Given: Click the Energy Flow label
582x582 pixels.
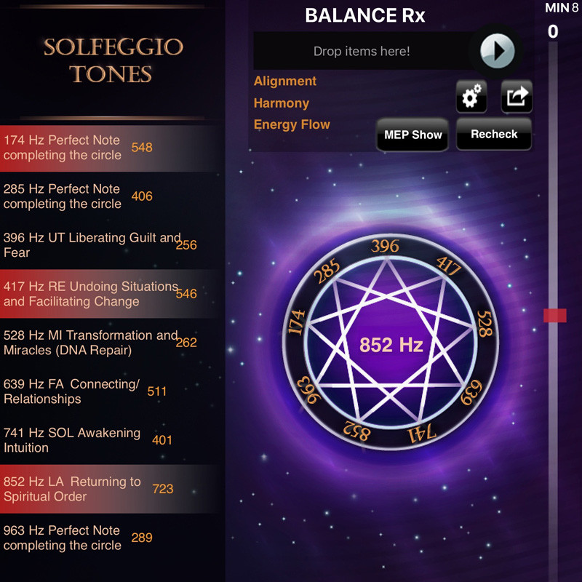Looking at the screenshot, I should pos(292,124).
